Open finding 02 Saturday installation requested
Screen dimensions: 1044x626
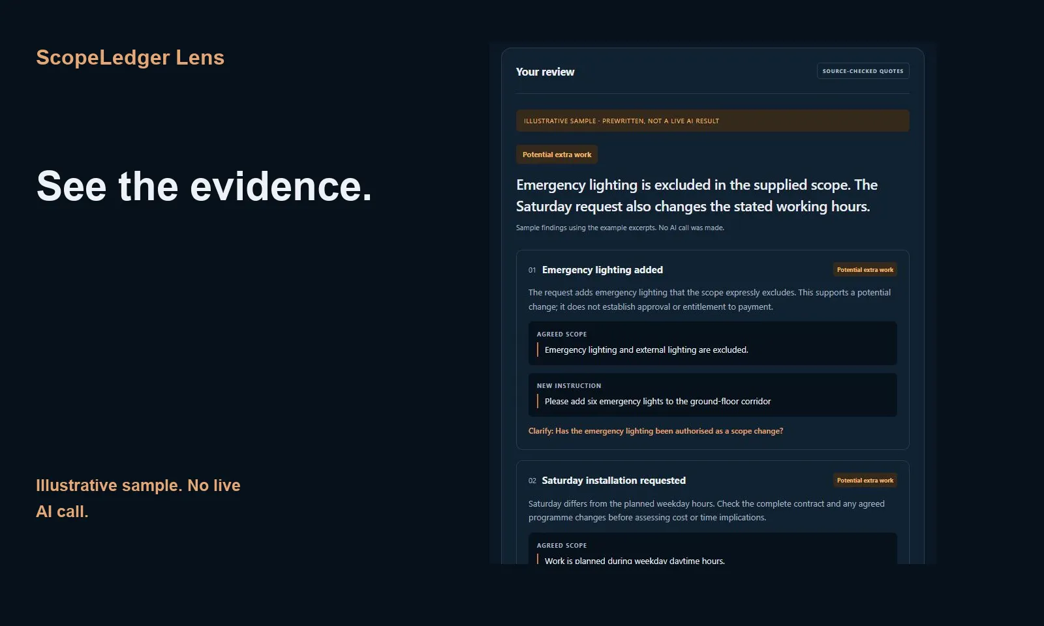coord(613,481)
